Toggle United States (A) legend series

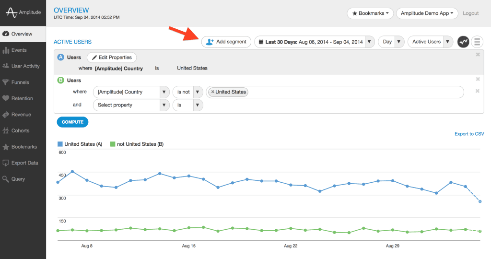[x=80, y=144]
